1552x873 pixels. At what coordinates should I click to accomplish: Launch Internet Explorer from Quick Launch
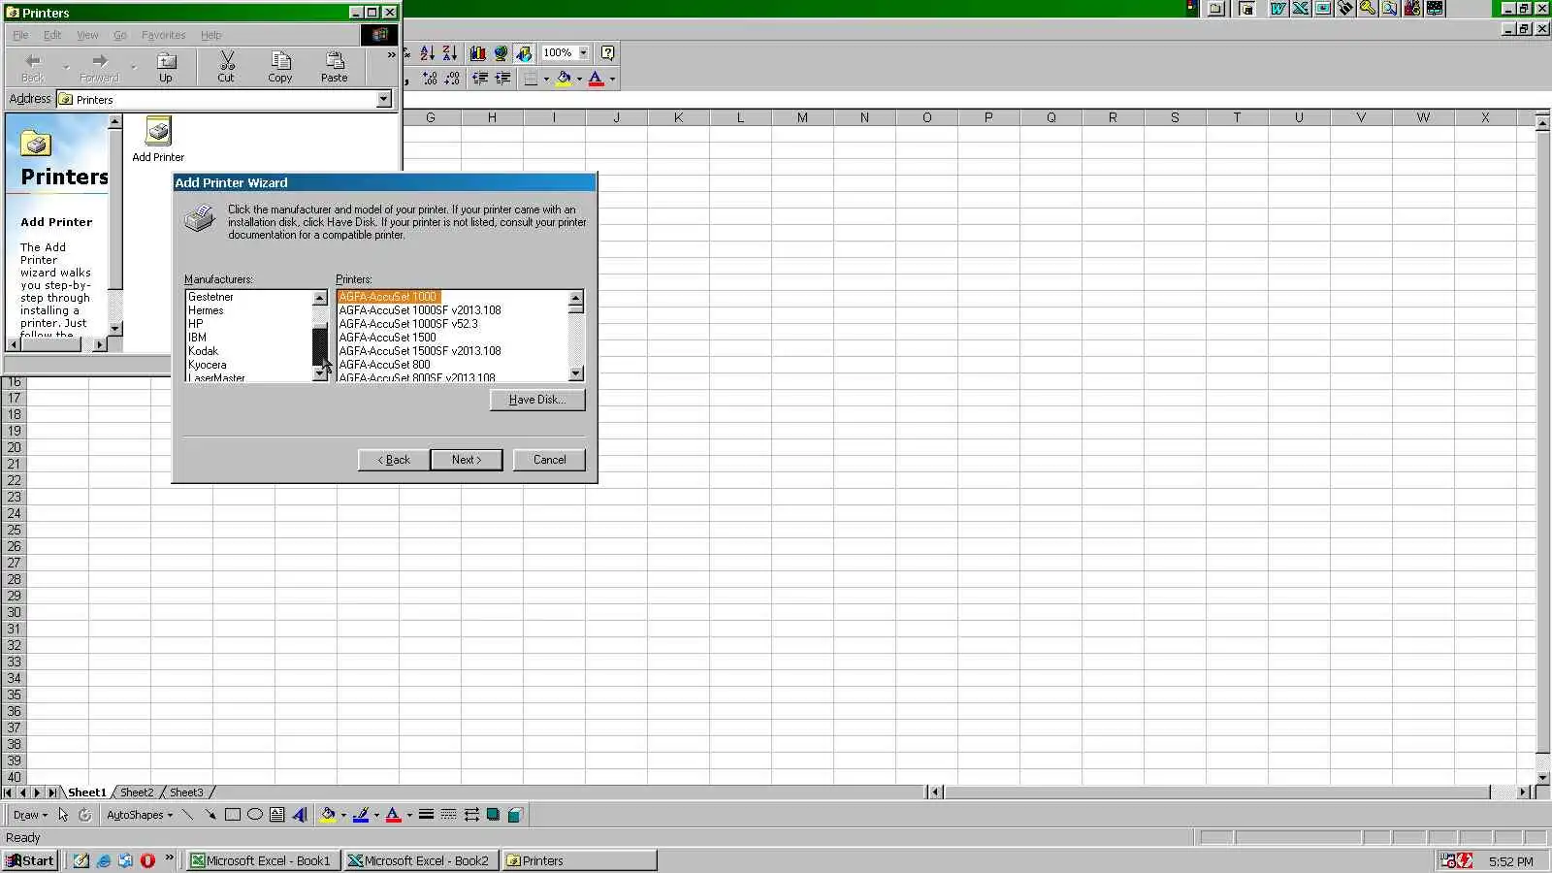point(104,860)
